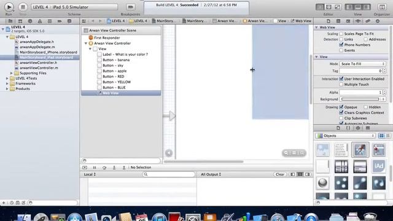Click the Web View jump bar item
The image size is (393, 221).
[301, 21]
